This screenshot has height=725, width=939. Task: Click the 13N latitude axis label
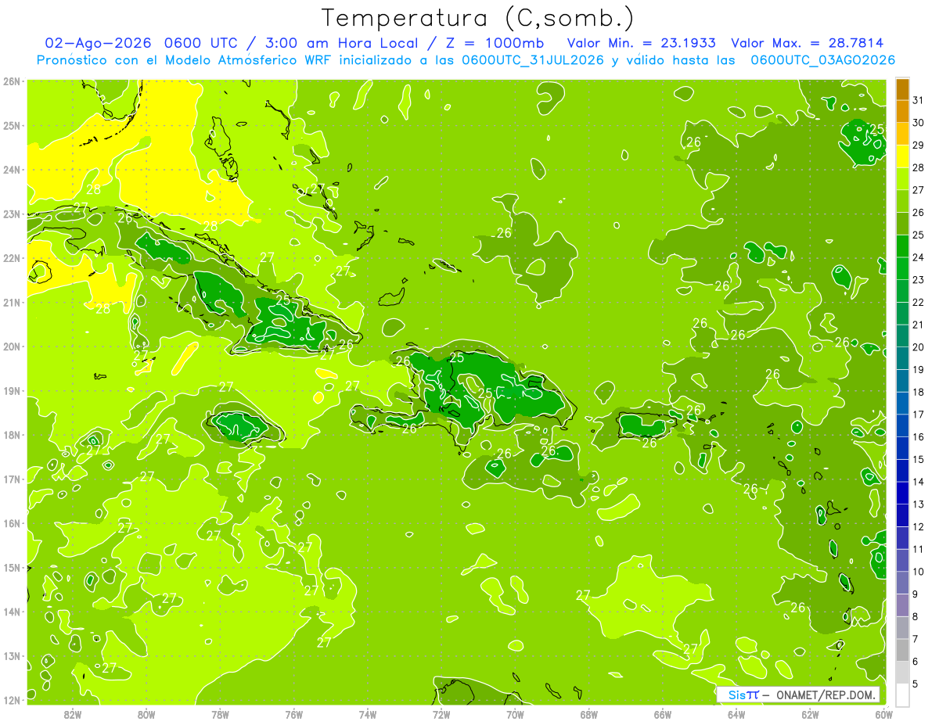coord(13,656)
